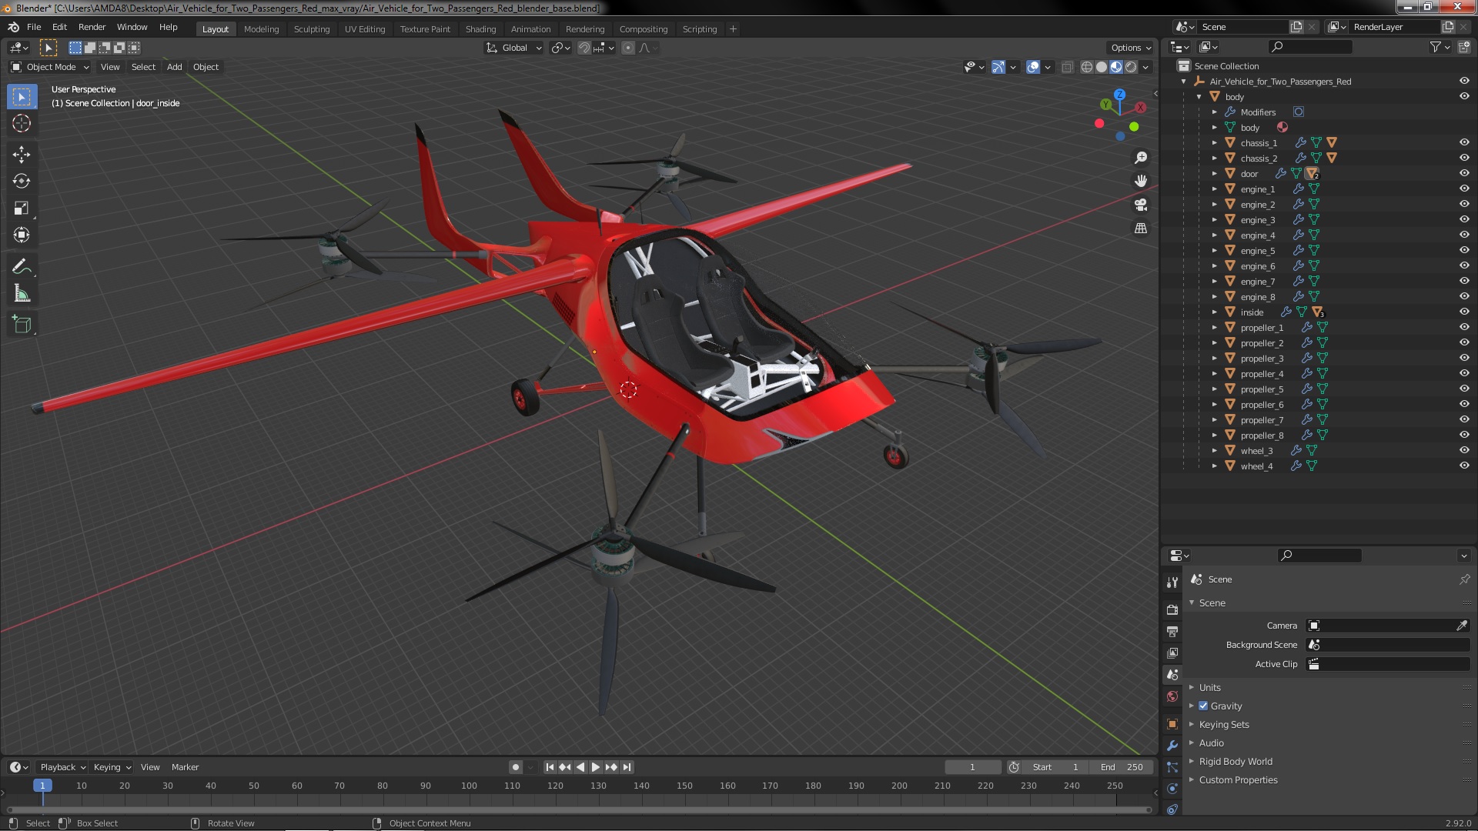Open the Tool properties tab

[x=1172, y=582]
